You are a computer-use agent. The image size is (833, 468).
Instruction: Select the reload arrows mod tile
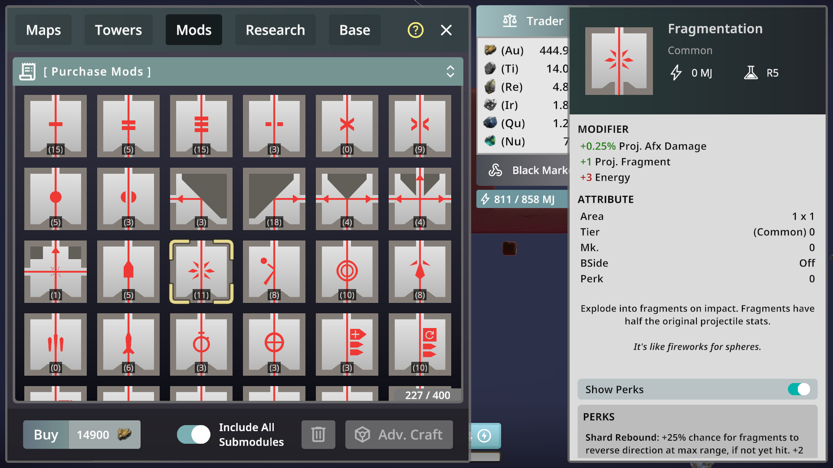click(x=420, y=344)
